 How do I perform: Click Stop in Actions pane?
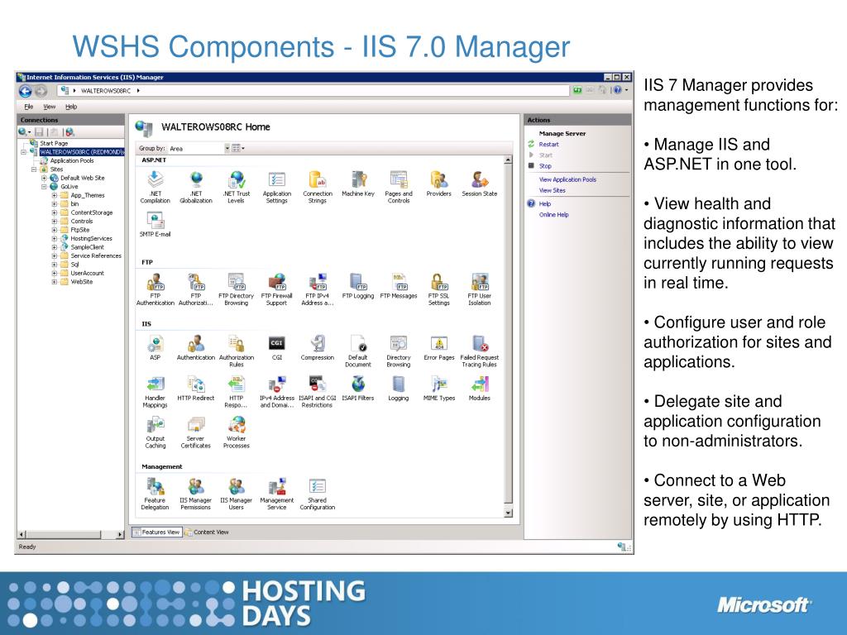pos(545,166)
